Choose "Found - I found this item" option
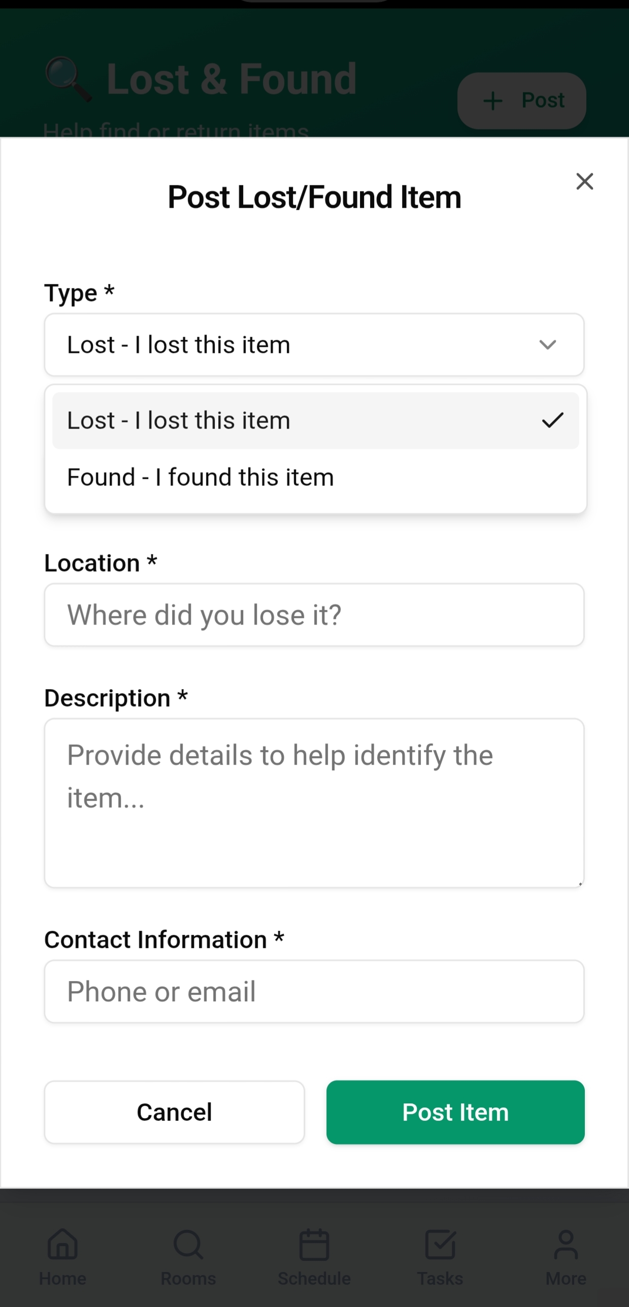Viewport: 629px width, 1307px height. [x=201, y=477]
